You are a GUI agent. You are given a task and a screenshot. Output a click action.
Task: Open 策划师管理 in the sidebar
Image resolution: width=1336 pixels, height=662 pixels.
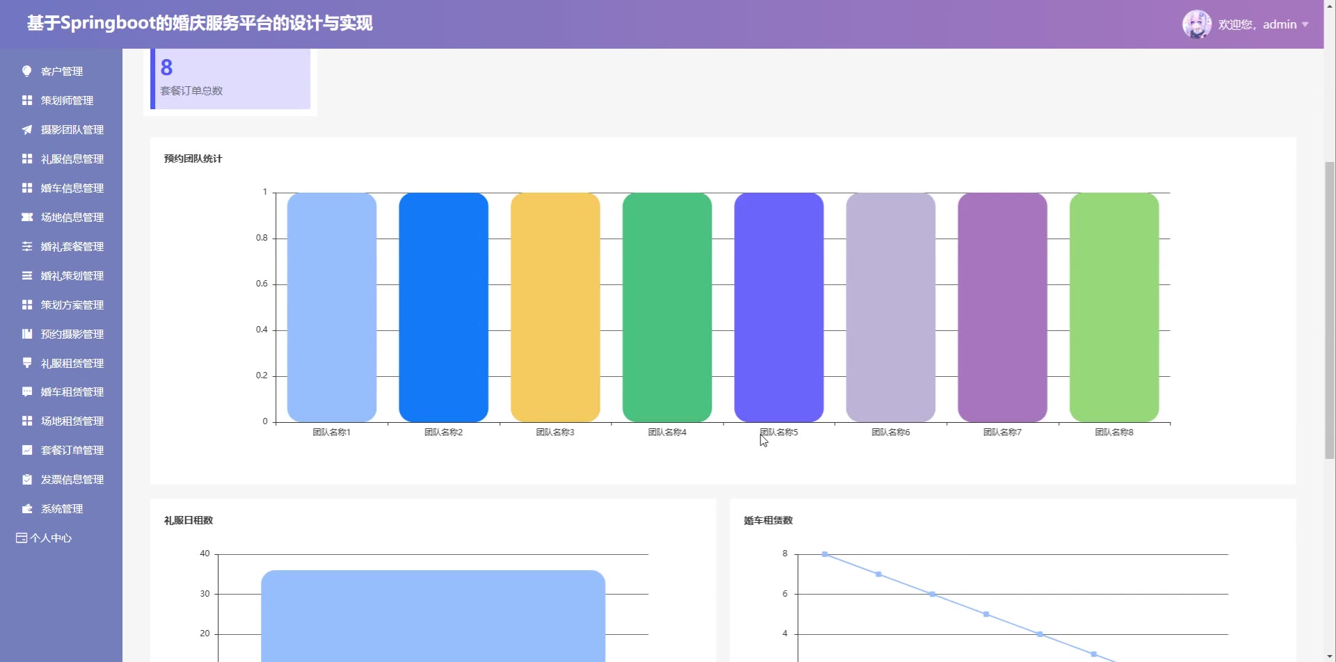click(x=67, y=101)
